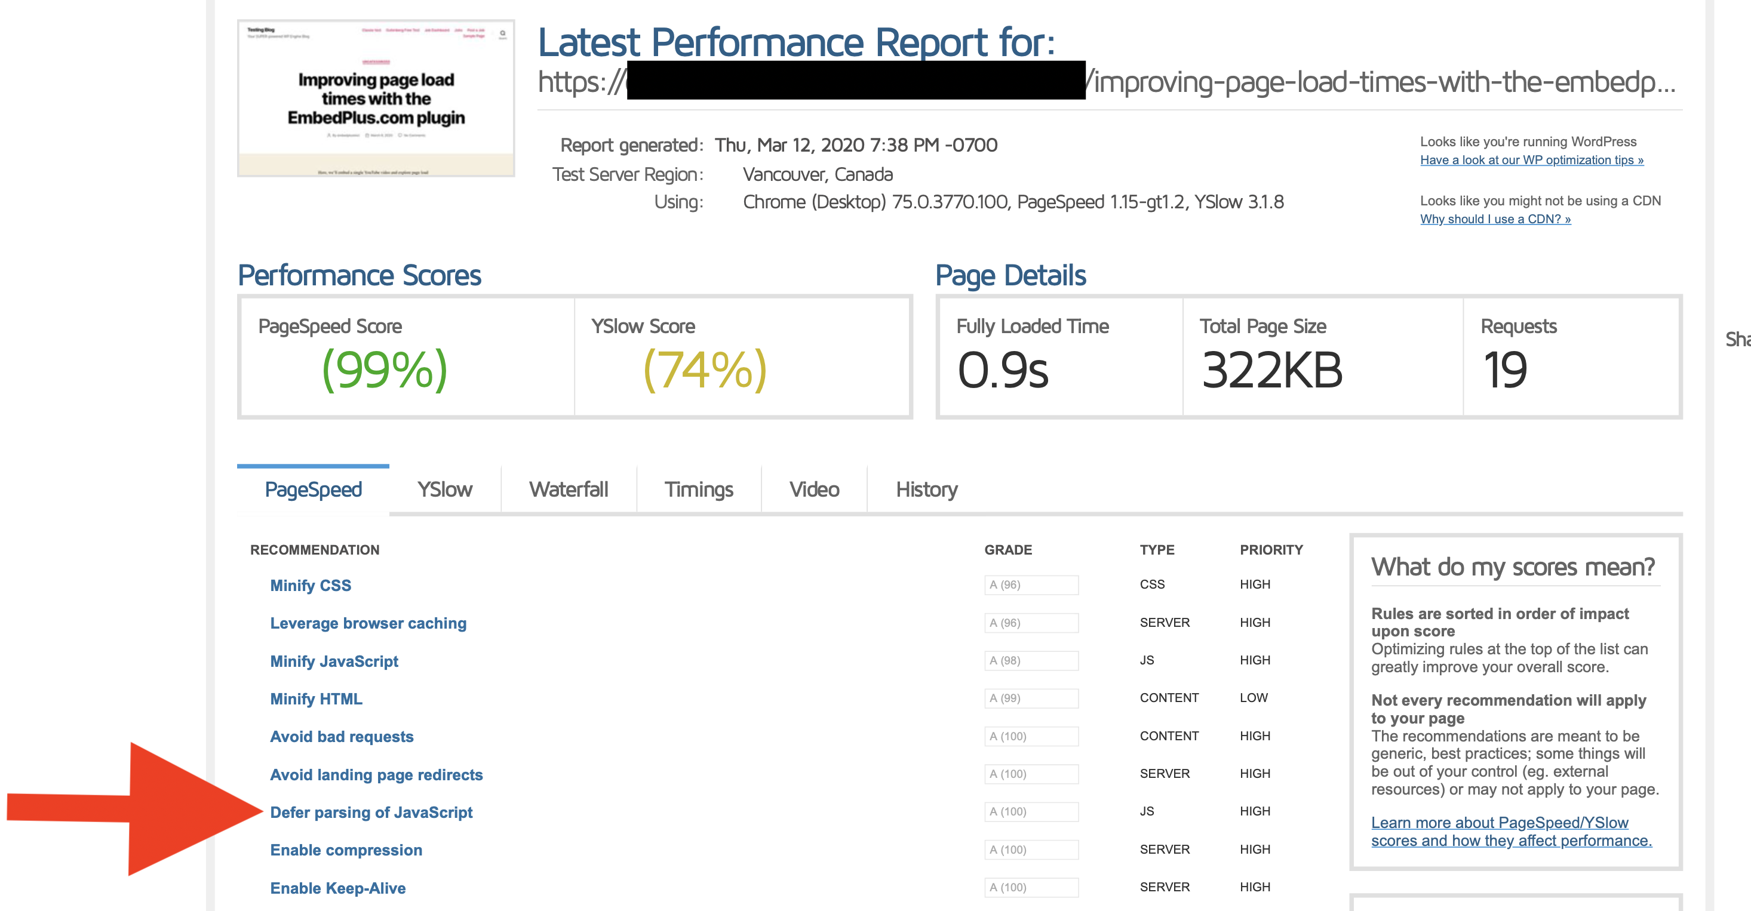The width and height of the screenshot is (1751, 911).
Task: Open Avoid landing page redirects
Action: pyautogui.click(x=376, y=774)
